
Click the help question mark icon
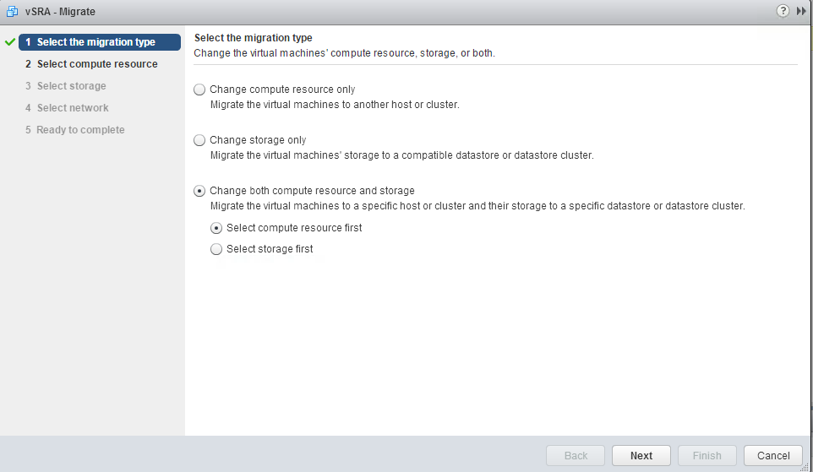click(x=783, y=11)
